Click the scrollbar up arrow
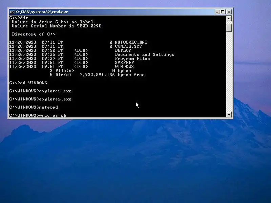Screen dimensions: 271x203 (x=229, y=19)
